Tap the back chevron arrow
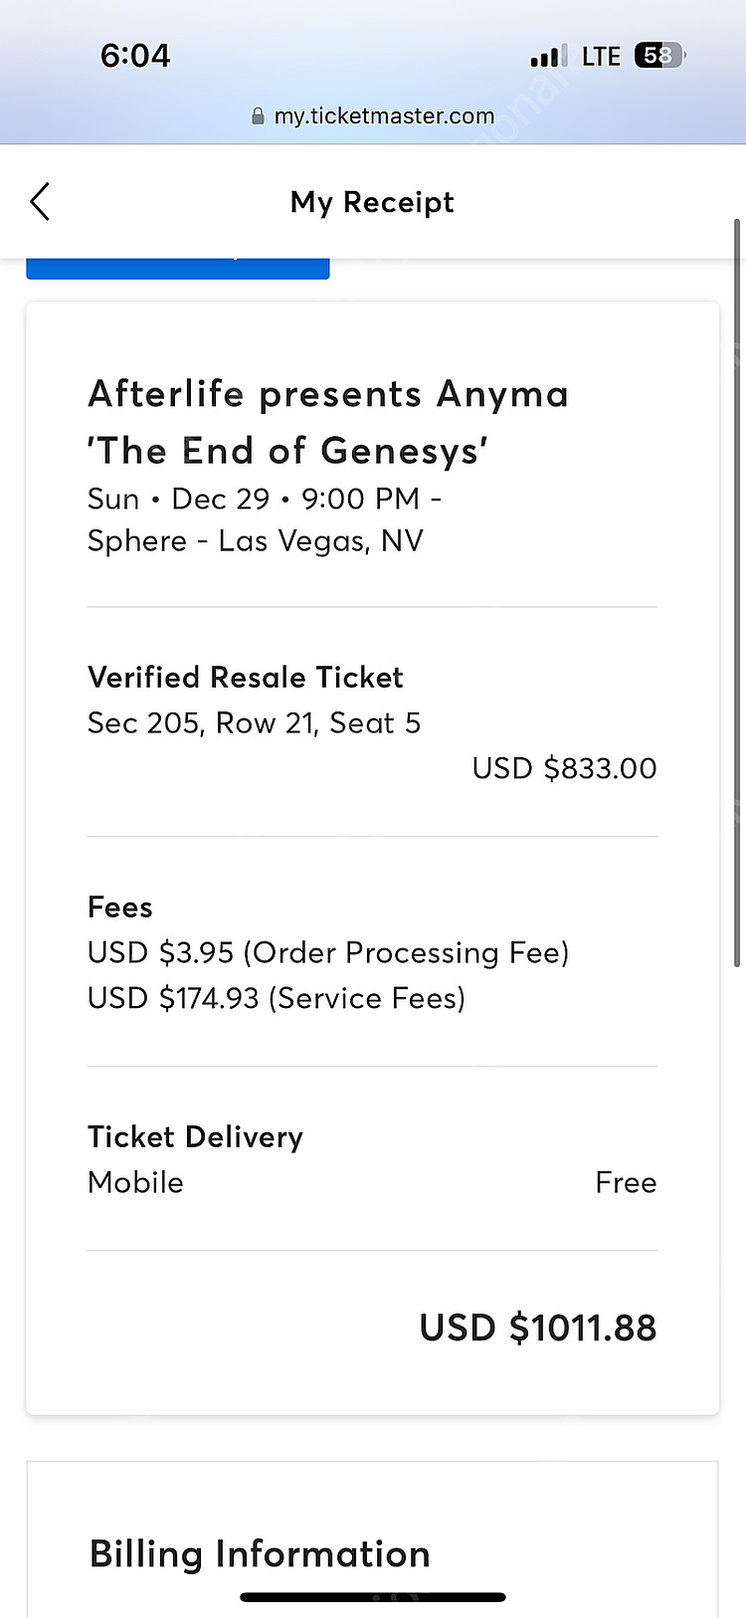This screenshot has height=1618, width=746. [x=40, y=202]
